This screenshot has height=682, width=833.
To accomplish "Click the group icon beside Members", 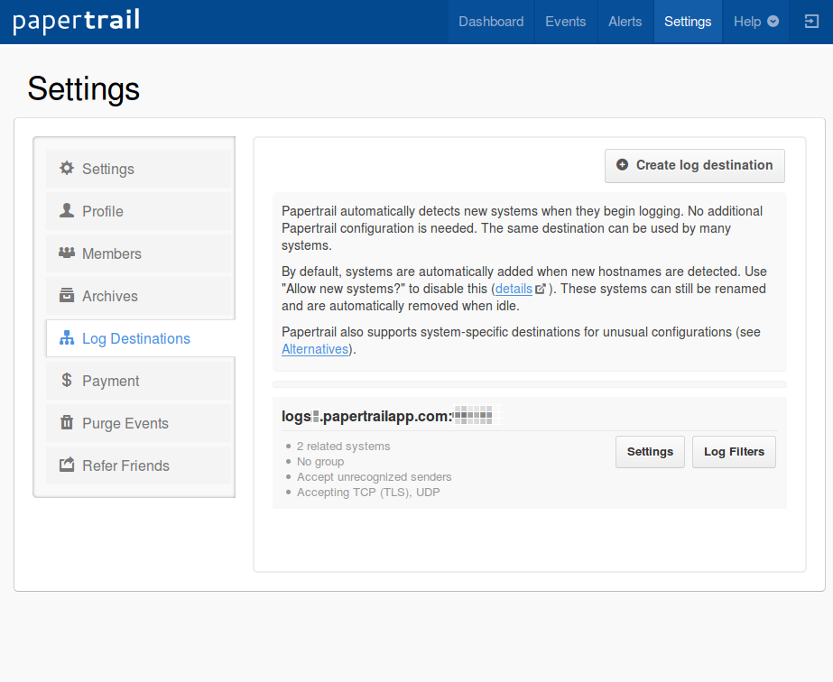I will click(x=67, y=253).
